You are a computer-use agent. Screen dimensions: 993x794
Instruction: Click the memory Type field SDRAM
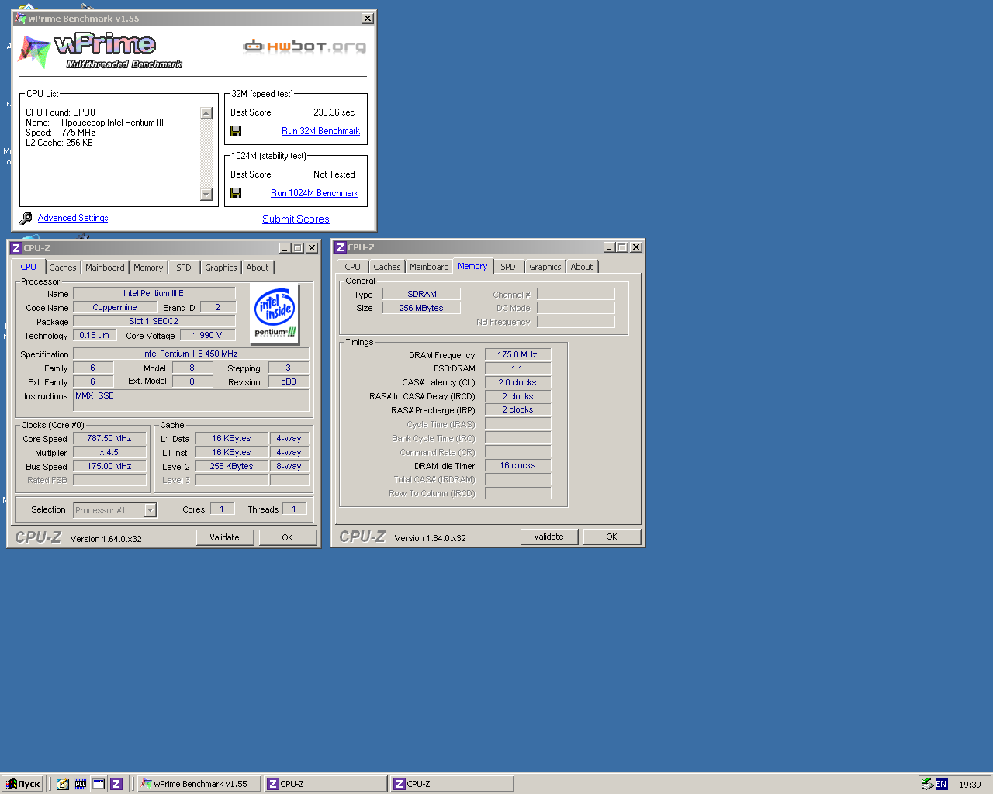pos(421,294)
